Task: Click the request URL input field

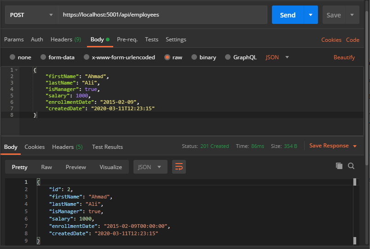Action: (162, 15)
